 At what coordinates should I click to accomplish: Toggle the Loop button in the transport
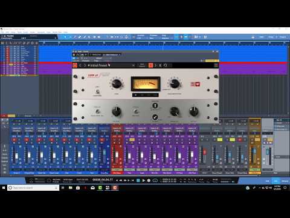pos(155,180)
